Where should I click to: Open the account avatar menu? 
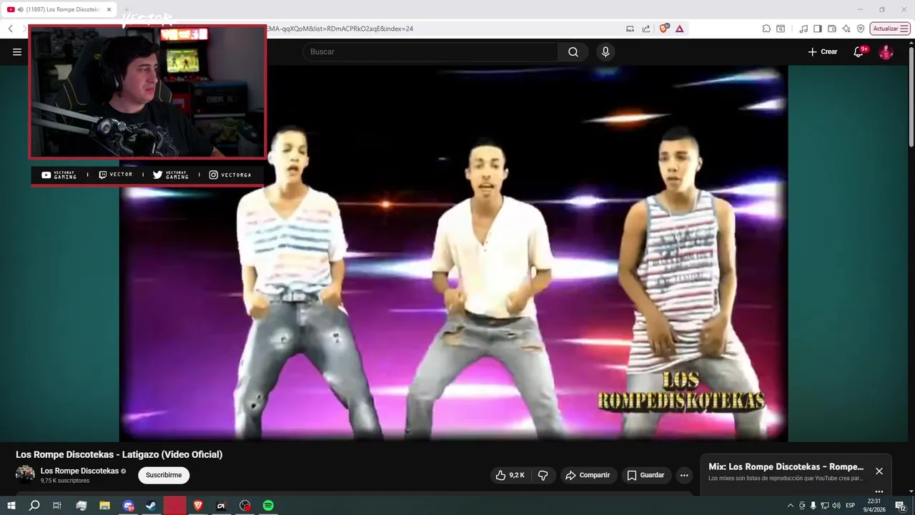pos(886,51)
